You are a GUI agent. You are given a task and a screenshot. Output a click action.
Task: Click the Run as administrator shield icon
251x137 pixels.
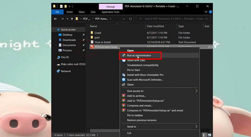pos(124,55)
